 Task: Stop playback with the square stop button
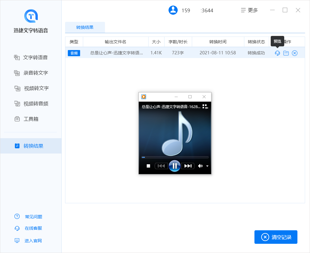[148, 166]
